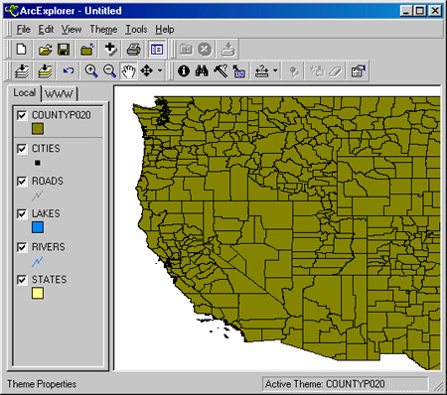Click the grayed-out download data icon
Screen dimensions: 447x395
pos(228,50)
